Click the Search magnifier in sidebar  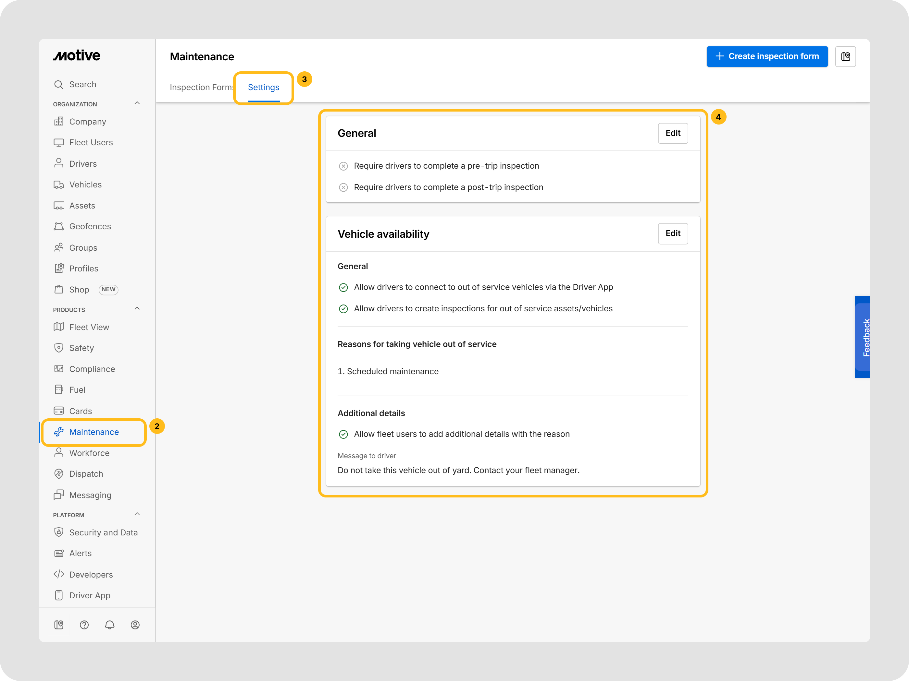[x=59, y=85]
